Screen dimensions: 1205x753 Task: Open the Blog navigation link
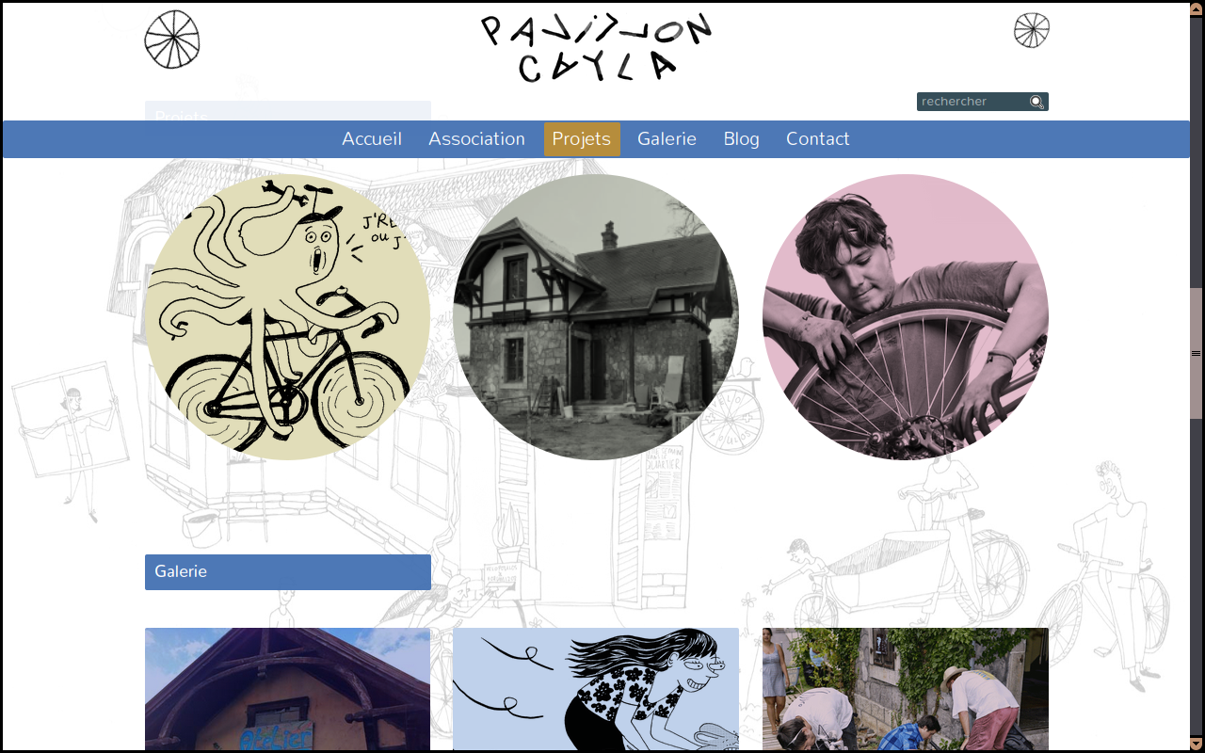pos(742,139)
